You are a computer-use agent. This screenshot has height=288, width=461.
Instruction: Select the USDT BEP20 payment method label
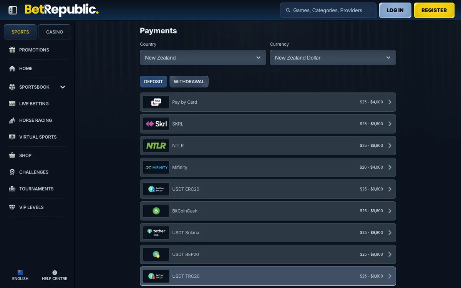click(186, 255)
